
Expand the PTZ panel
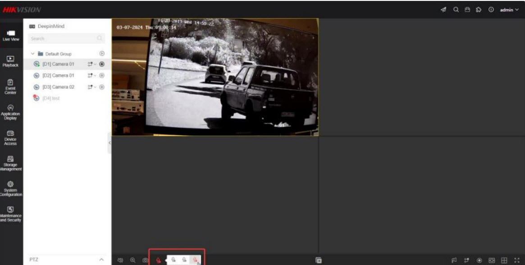(101, 260)
